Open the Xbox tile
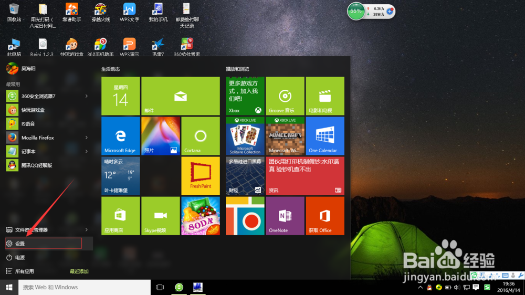Image resolution: width=525 pixels, height=295 pixels. click(x=245, y=96)
